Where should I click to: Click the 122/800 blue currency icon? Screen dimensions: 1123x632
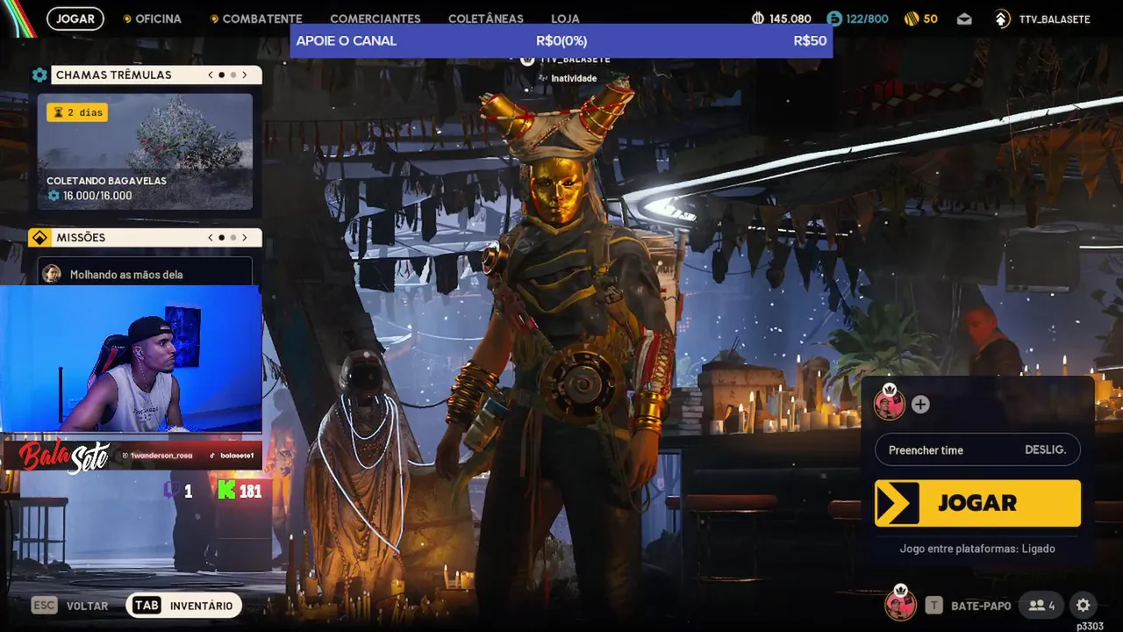point(834,18)
